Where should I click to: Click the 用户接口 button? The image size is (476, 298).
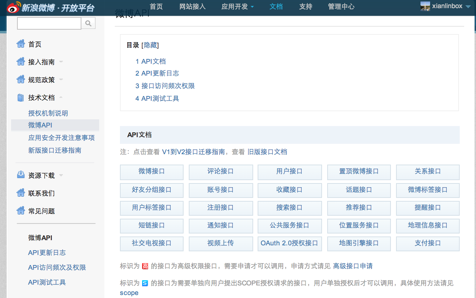click(289, 172)
